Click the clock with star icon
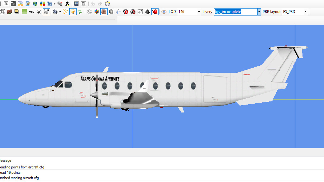 [x=108, y=4]
